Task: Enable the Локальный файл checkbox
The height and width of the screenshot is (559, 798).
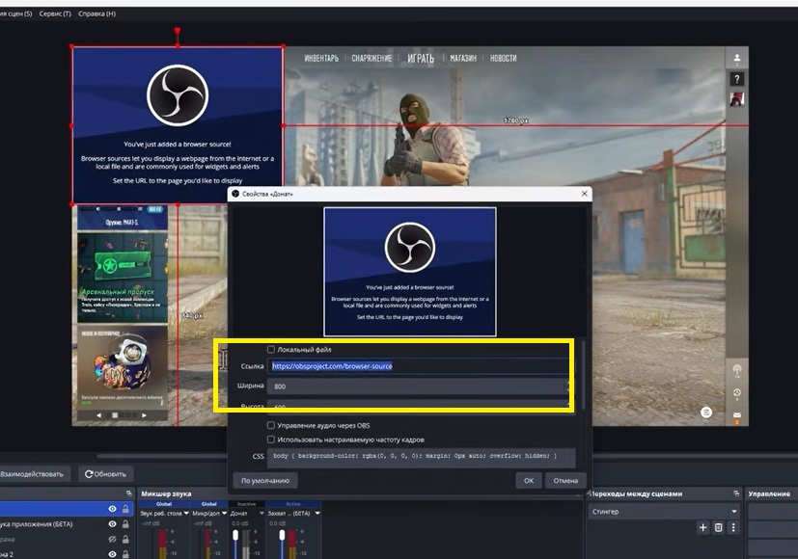Action: pos(271,349)
